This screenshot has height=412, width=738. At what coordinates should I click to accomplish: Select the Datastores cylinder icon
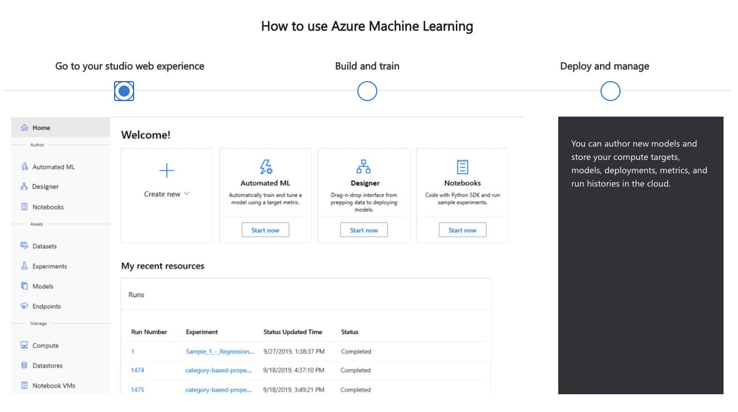pos(24,365)
